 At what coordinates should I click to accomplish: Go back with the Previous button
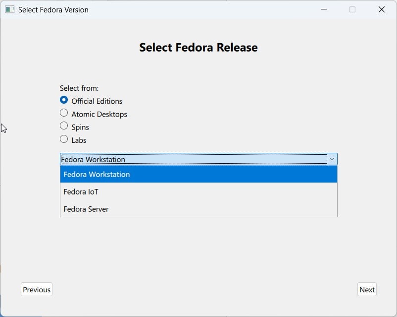(37, 290)
